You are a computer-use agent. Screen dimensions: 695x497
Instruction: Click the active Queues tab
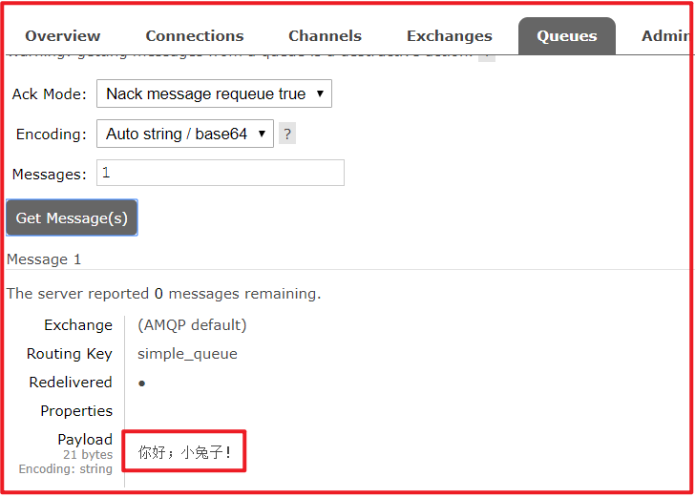point(566,36)
